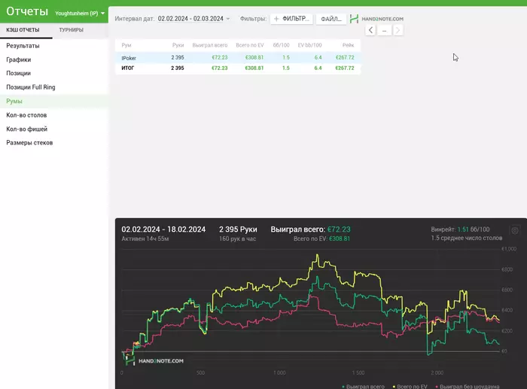Switch to the ТУРНИРЫ tab
Image resolution: width=527 pixels, height=389 pixels.
[72, 30]
